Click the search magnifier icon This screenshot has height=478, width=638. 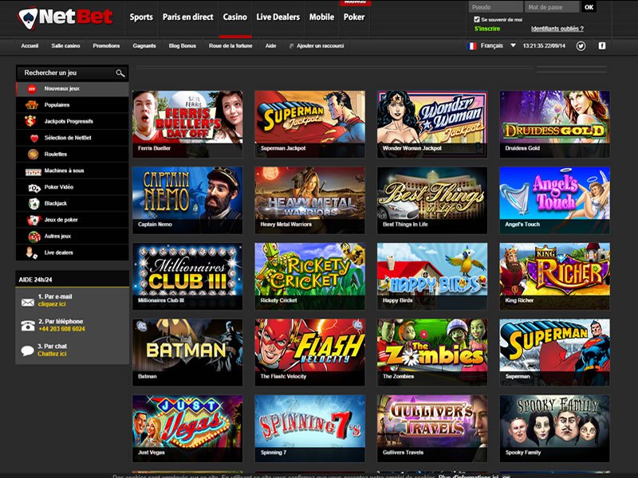pyautogui.click(x=120, y=73)
